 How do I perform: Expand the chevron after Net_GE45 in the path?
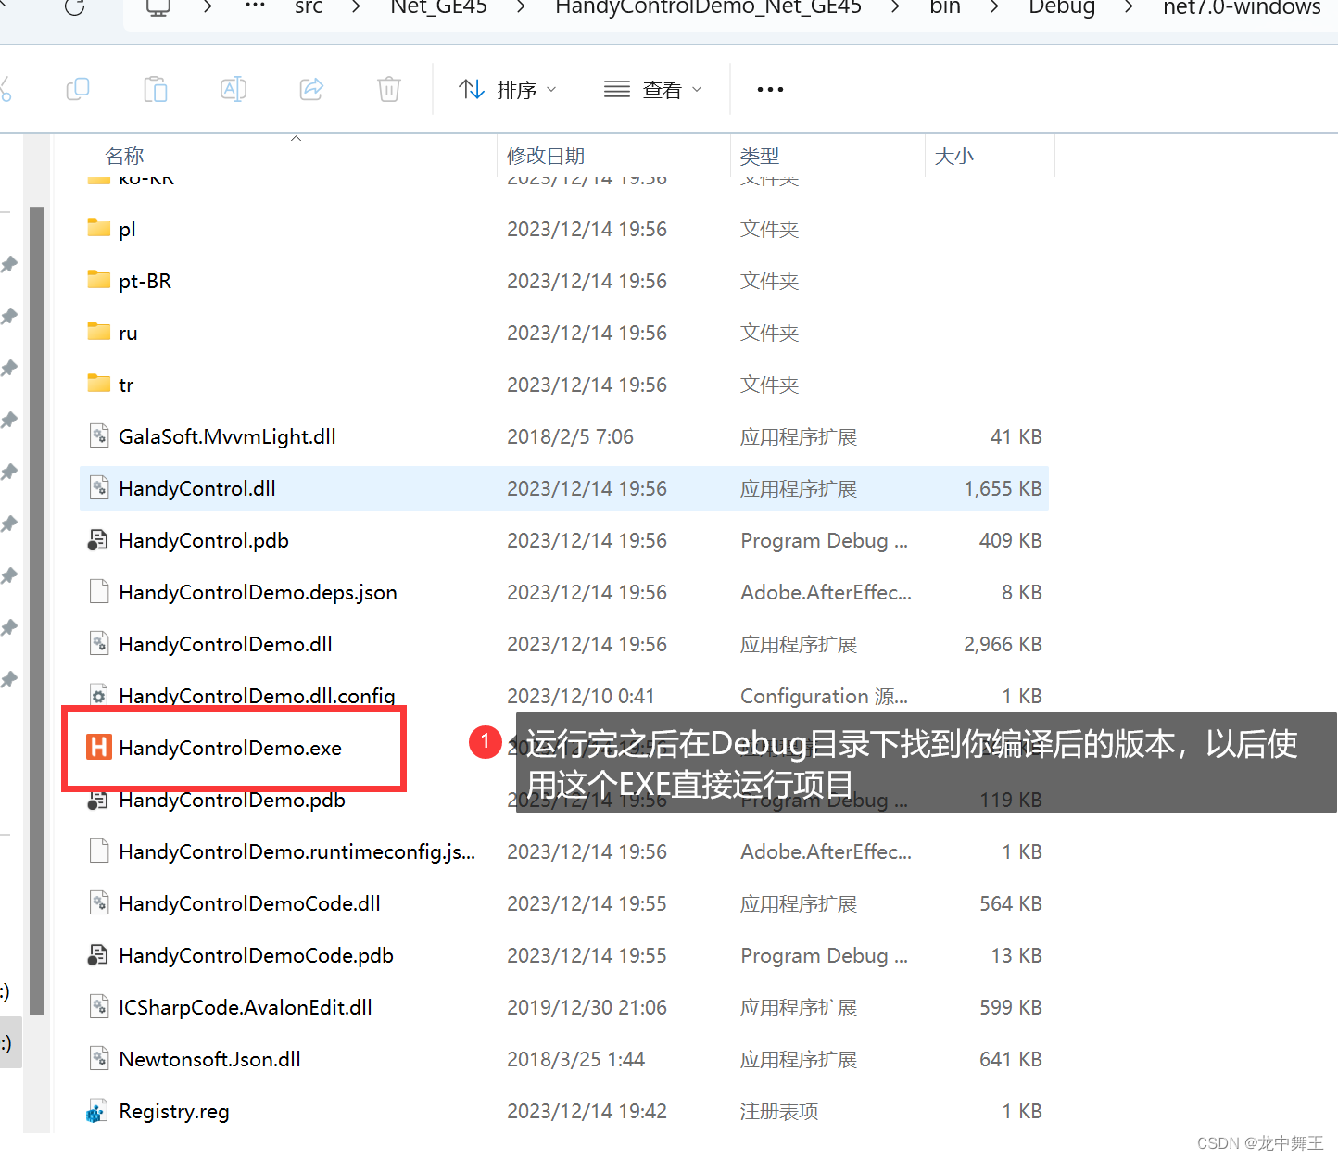tap(521, 7)
